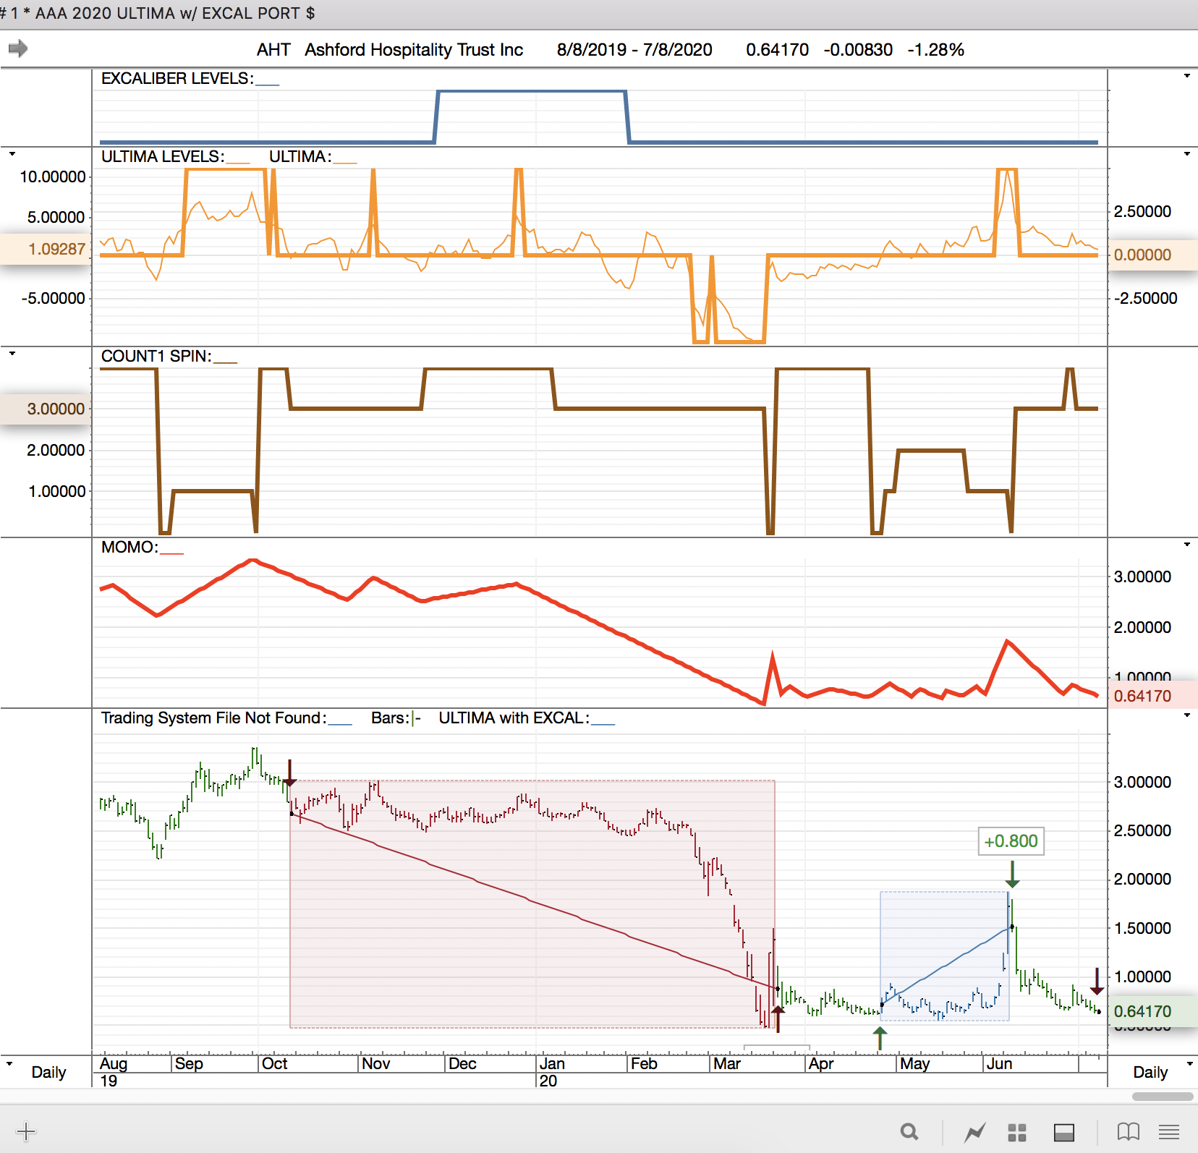
Task: Click the Ashford Hospitality Trust Inc name
Action: tap(414, 50)
